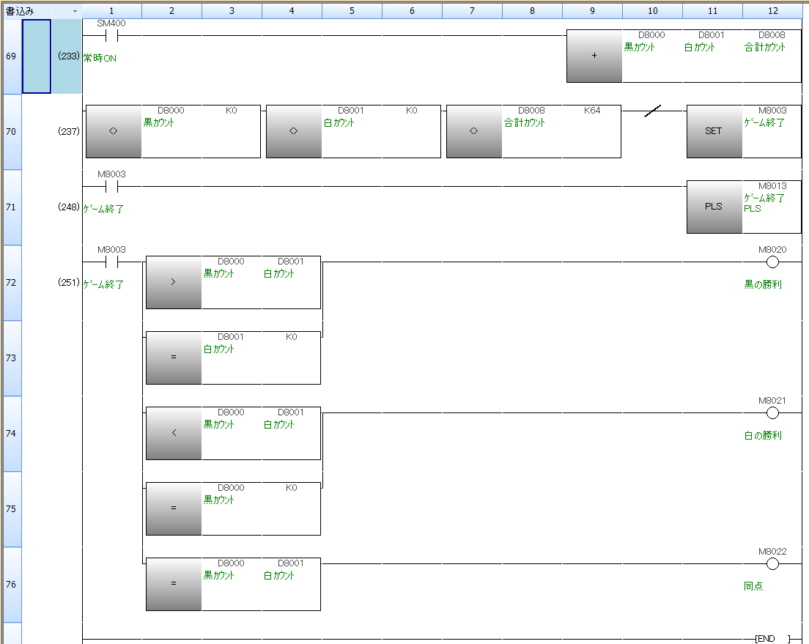Click the SM400 常時ON contact symbol
This screenshot has width=809, height=644.
click(x=111, y=35)
